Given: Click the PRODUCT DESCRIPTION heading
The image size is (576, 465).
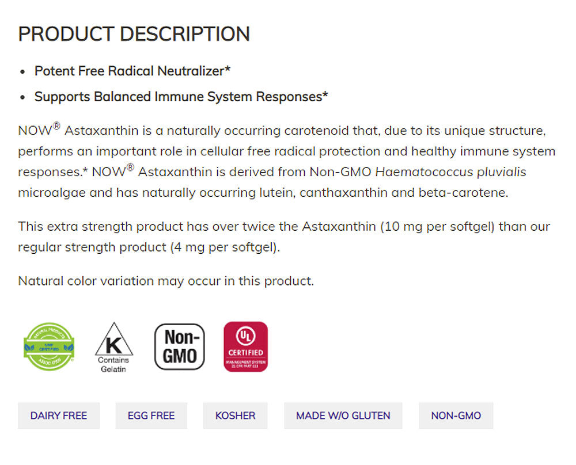Looking at the screenshot, I should click(134, 34).
